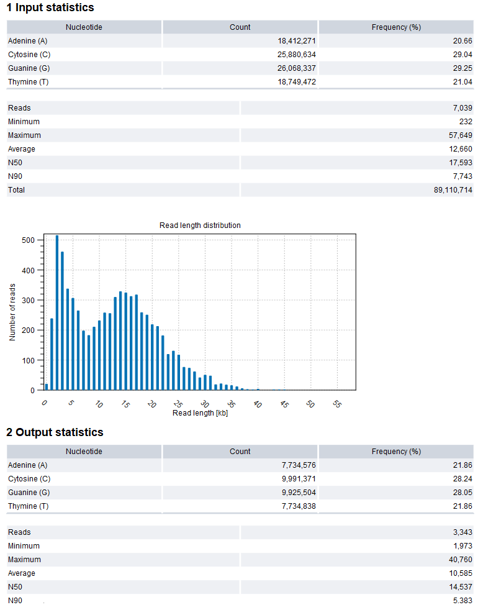Click the Count column header in the output table
The width and height of the screenshot is (478, 610).
pos(240,452)
